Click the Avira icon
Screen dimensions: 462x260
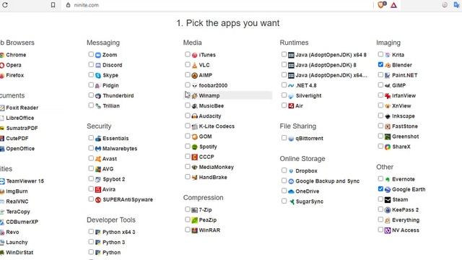pyautogui.click(x=98, y=189)
